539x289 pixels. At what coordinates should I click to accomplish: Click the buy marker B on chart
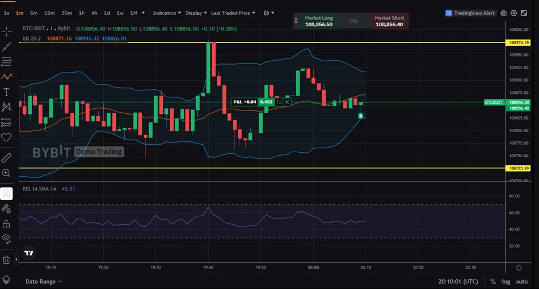pyautogui.click(x=361, y=116)
